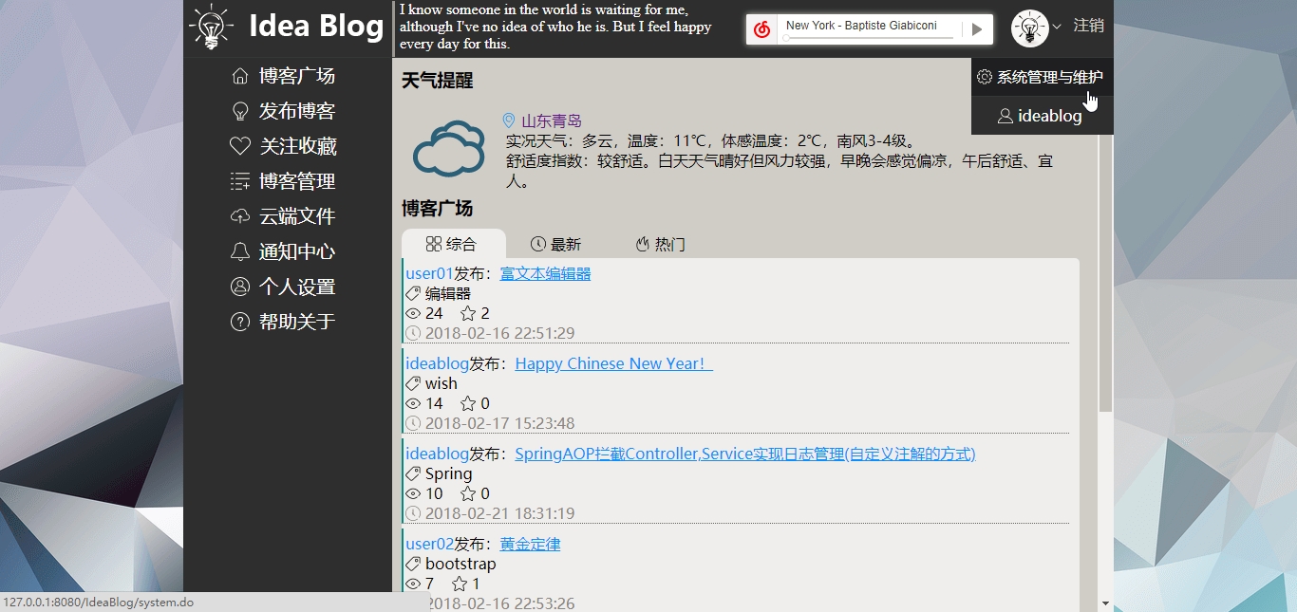Select ideablog profile from dropdown menu
This screenshot has width=1297, height=612.
1043,116
